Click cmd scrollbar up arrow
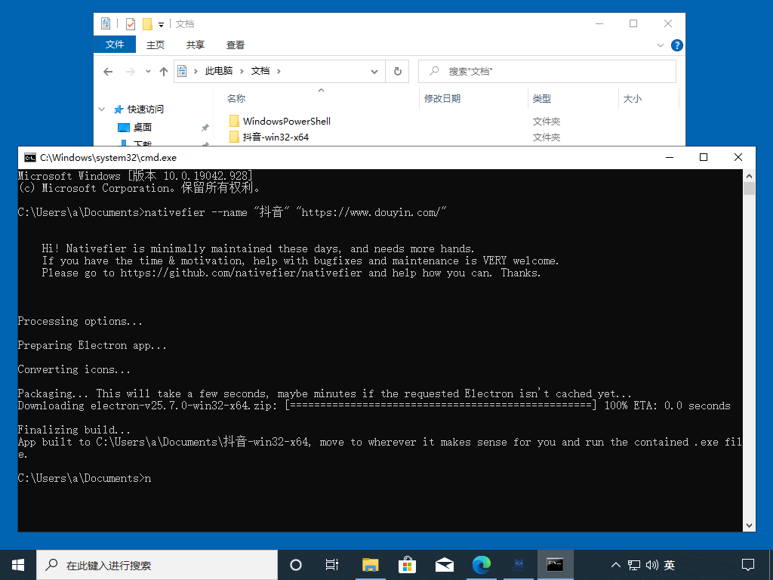Screen dimensions: 773x580 click(x=749, y=175)
